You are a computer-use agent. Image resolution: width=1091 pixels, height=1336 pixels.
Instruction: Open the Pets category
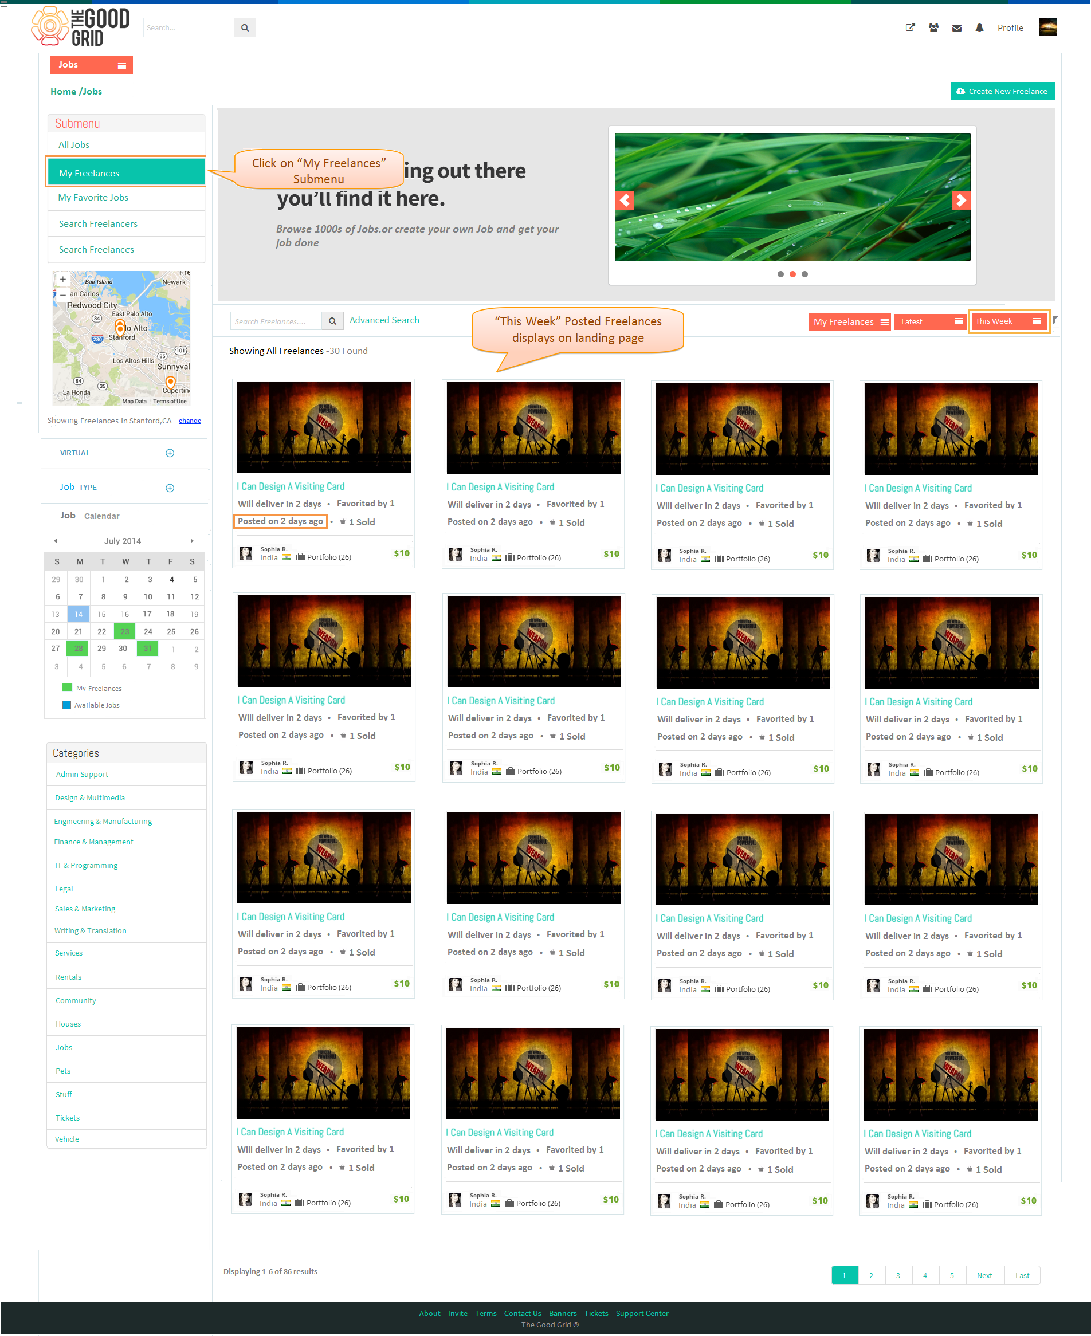(63, 1071)
